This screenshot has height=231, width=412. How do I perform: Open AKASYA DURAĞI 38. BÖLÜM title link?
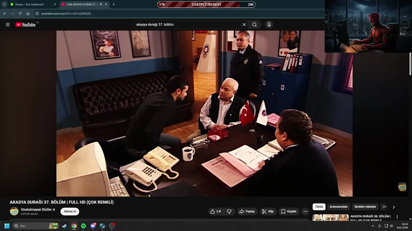(370, 218)
